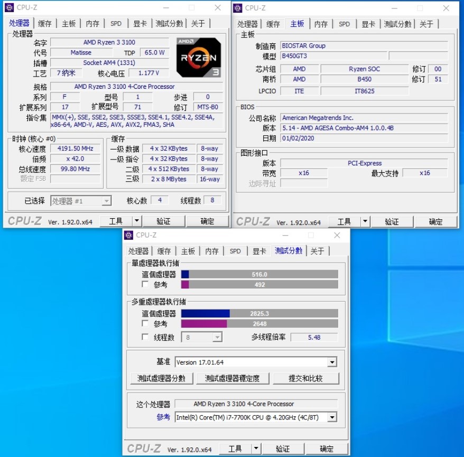Image resolution: width=464 pixels, height=457 pixels.
Task: Expand the 基准 Version 17.01.64 dropdown
Action: tap(332, 362)
